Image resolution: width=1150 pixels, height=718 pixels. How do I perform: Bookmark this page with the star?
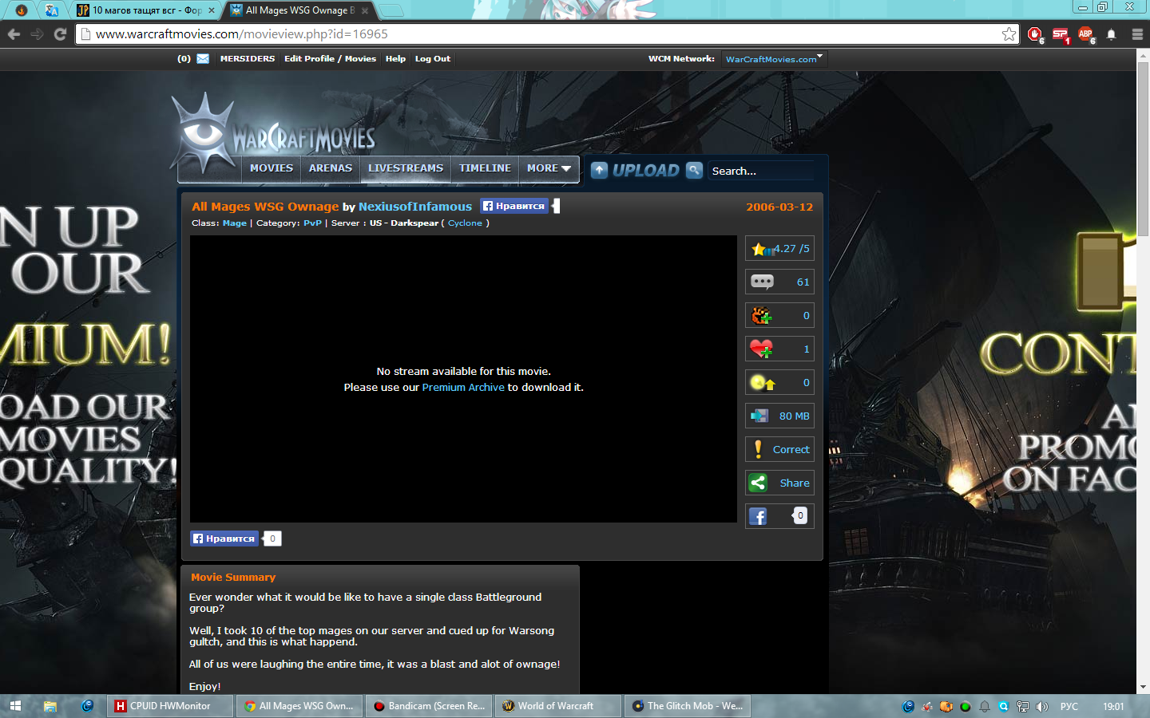pyautogui.click(x=1009, y=34)
